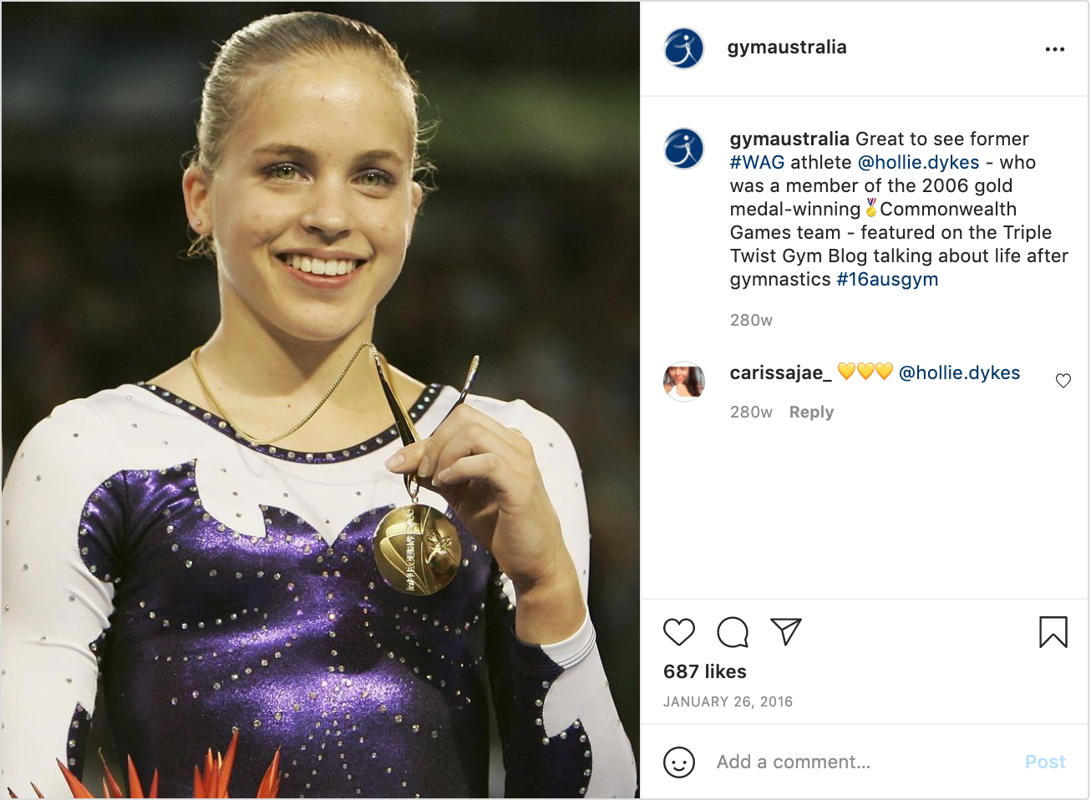
Task: Share post via paper plane icon
Action: pos(786,631)
